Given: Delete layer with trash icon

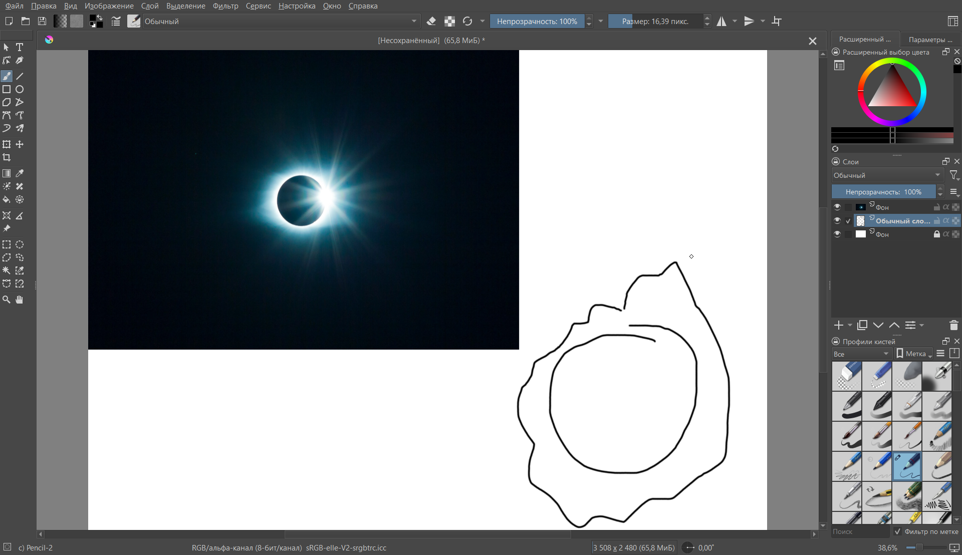Looking at the screenshot, I should point(953,326).
